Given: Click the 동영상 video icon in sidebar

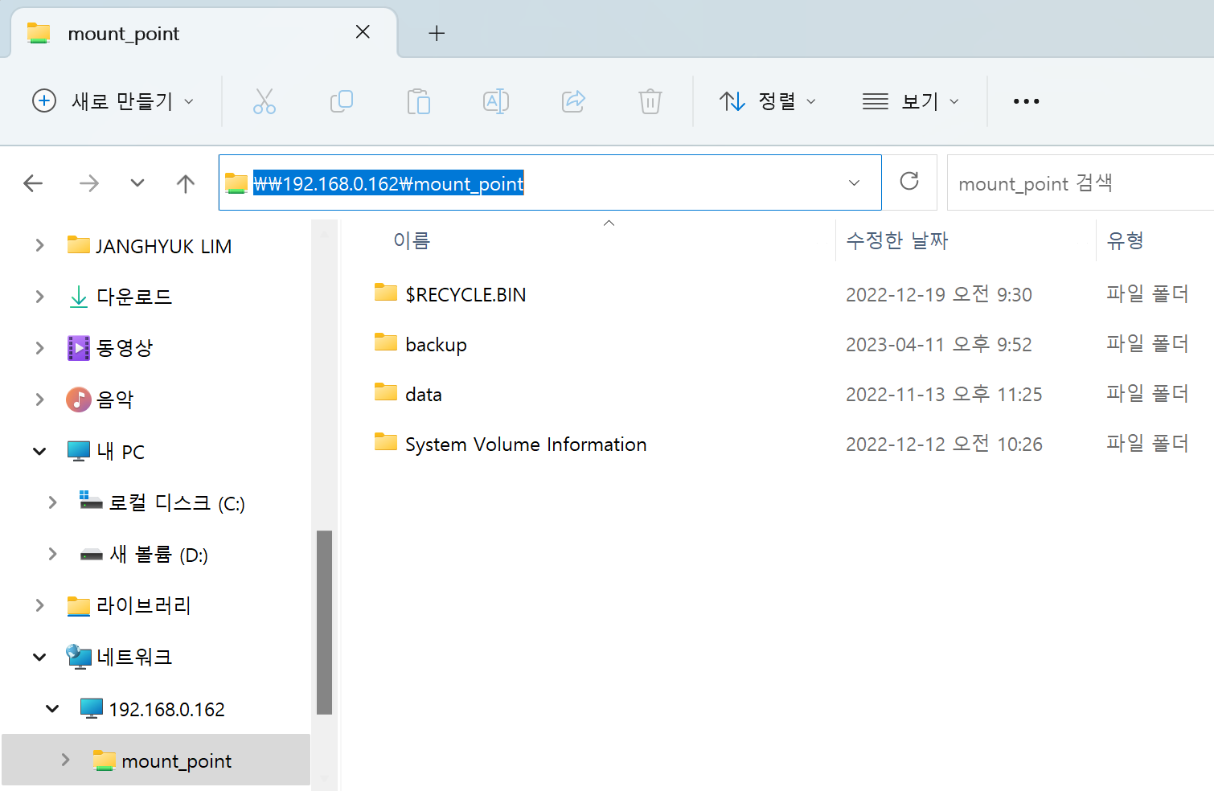Looking at the screenshot, I should 79,348.
